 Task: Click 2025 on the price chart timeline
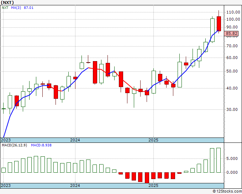pos(153,140)
